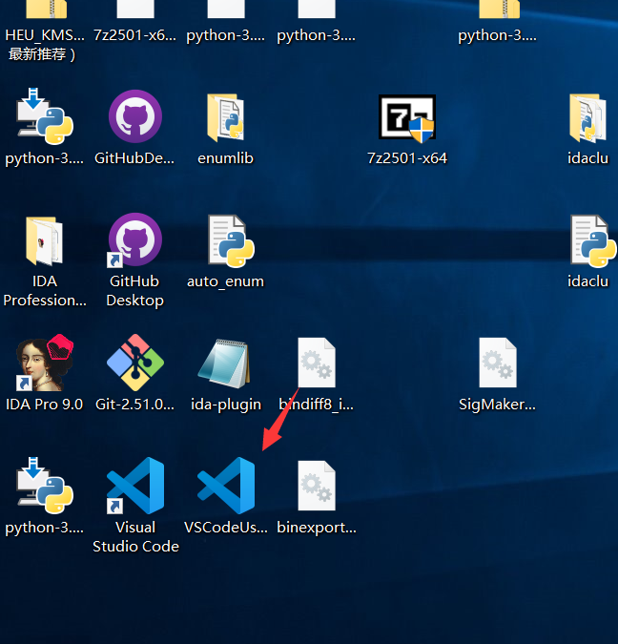Image resolution: width=618 pixels, height=644 pixels.
Task: Select the ida-plugin notepad file
Action: point(224,364)
